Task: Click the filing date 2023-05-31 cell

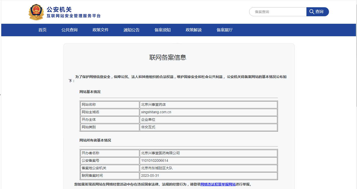Action: coord(150,175)
